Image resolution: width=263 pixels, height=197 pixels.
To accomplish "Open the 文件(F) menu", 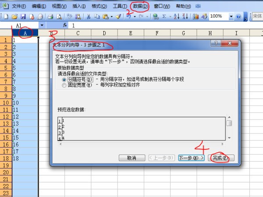I will point(19,6).
